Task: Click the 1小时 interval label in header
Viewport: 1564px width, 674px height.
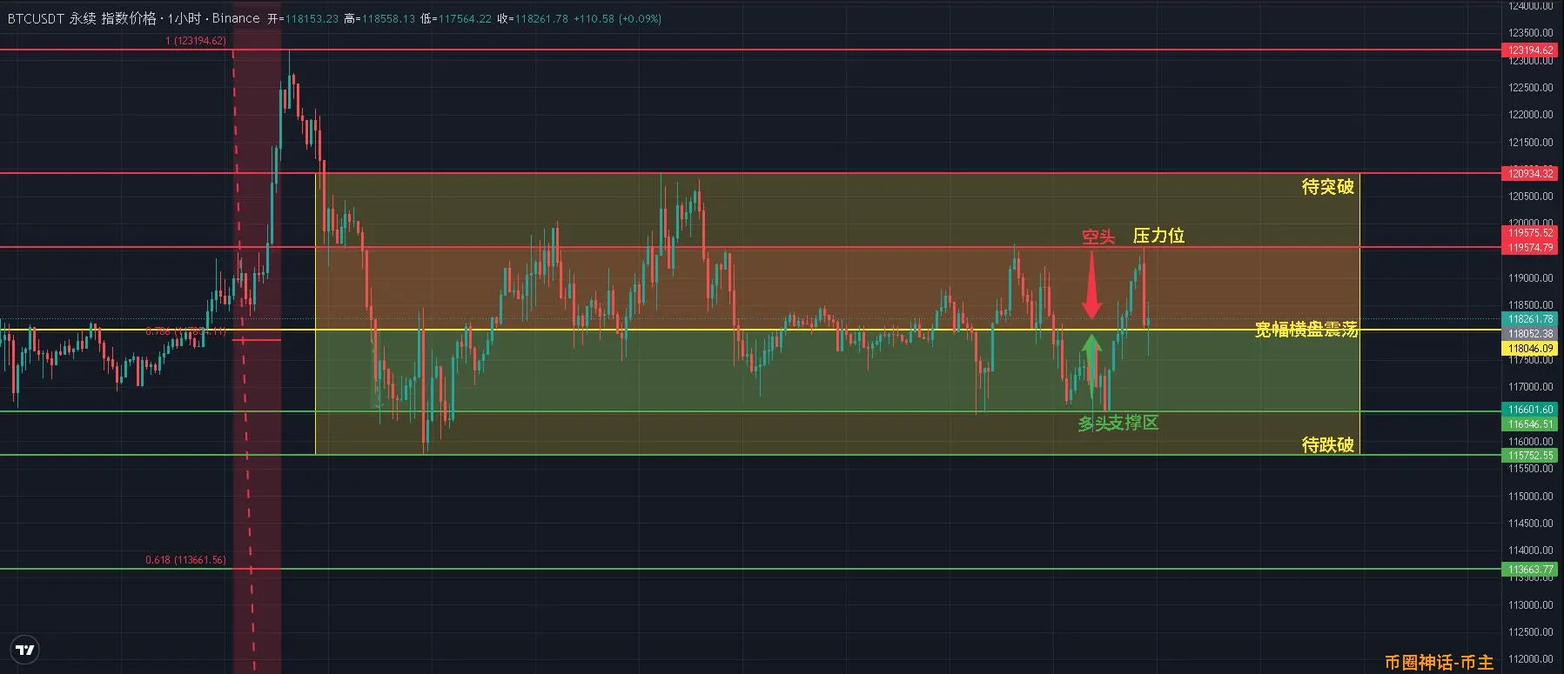Action: [183, 18]
